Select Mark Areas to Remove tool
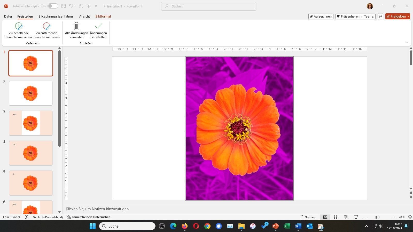 point(46,30)
